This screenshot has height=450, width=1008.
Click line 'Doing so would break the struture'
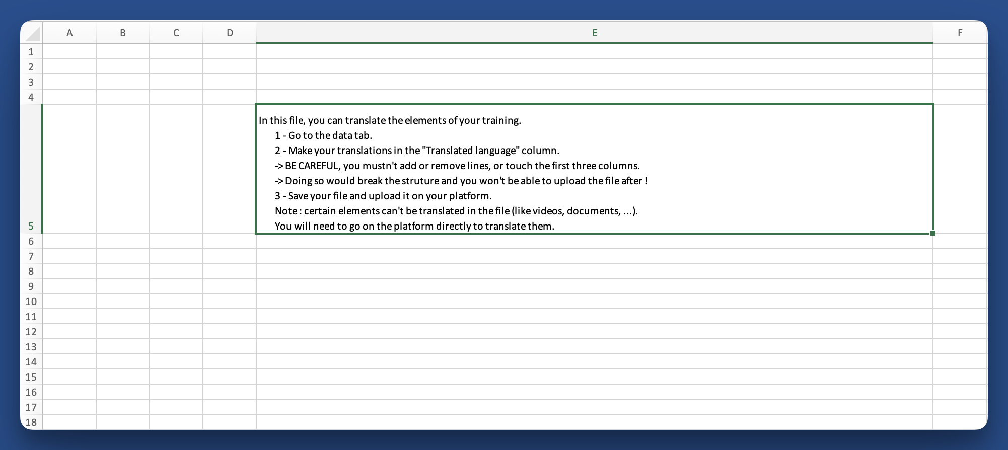point(461,181)
